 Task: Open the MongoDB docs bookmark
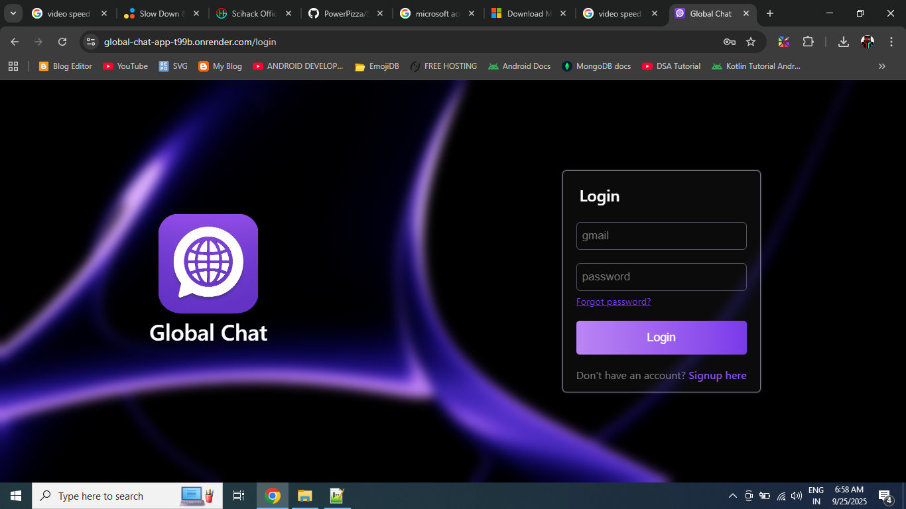coord(596,66)
